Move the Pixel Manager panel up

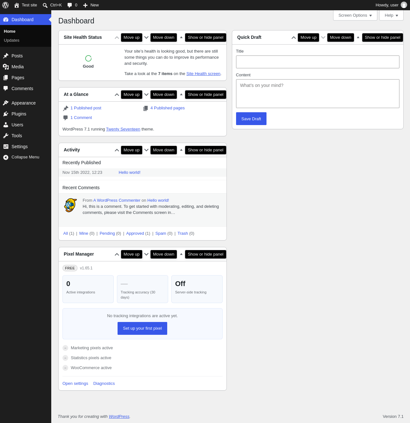[x=117, y=254]
